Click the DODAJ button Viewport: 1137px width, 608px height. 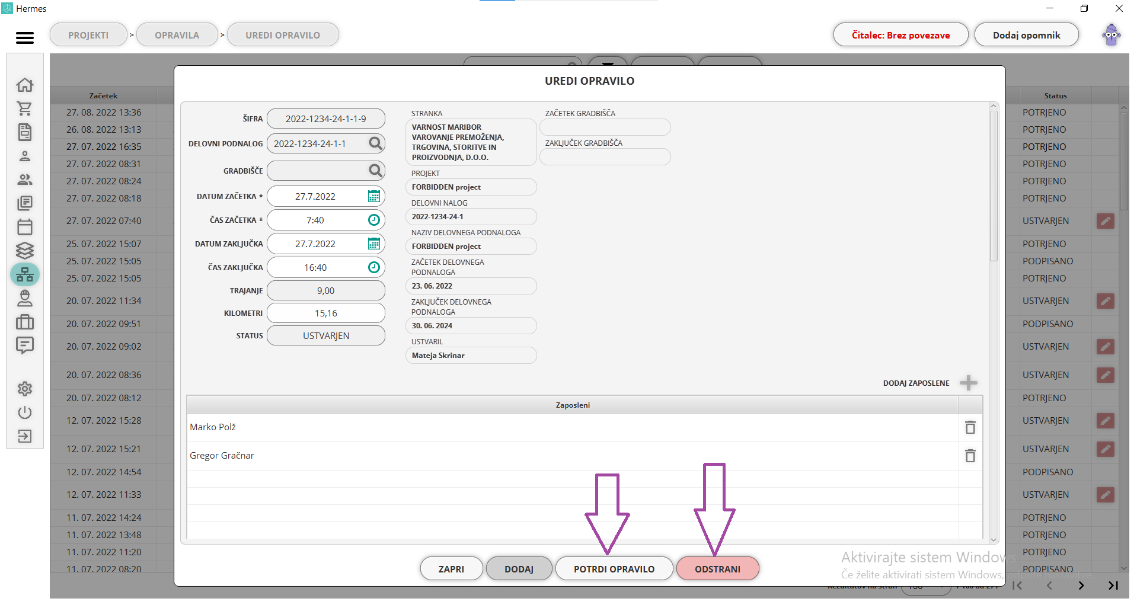[519, 569]
